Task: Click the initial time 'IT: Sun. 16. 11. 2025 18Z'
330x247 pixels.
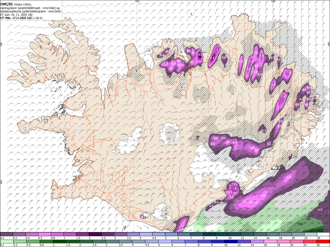Action: pyautogui.click(x=16, y=15)
